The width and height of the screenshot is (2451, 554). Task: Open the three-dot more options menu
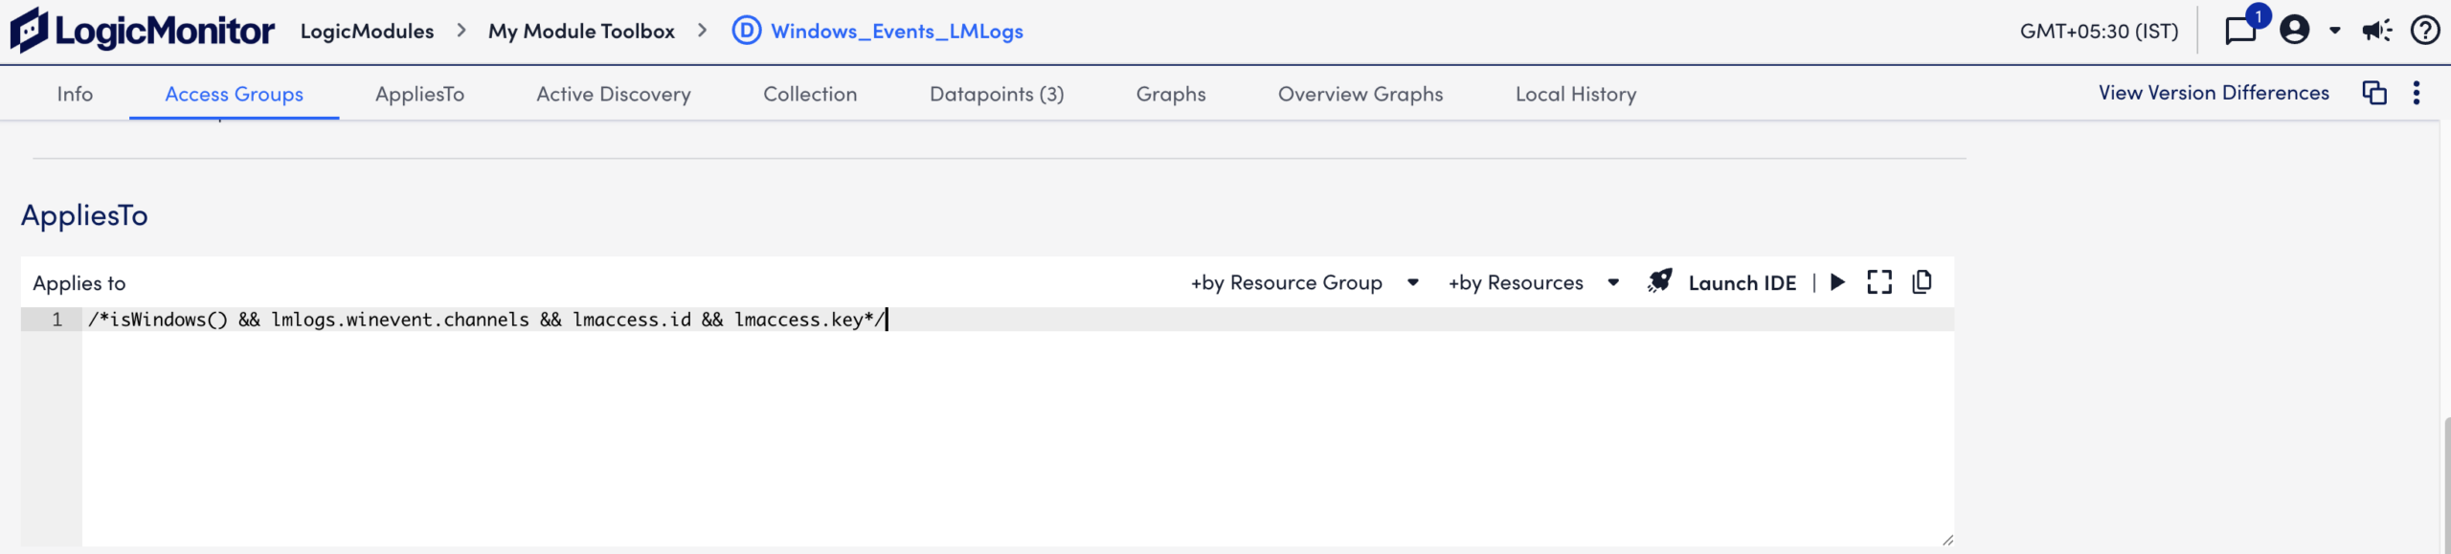pyautogui.click(x=2417, y=93)
